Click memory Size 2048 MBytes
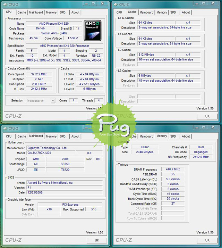222x248 pixels. (x=145, y=152)
